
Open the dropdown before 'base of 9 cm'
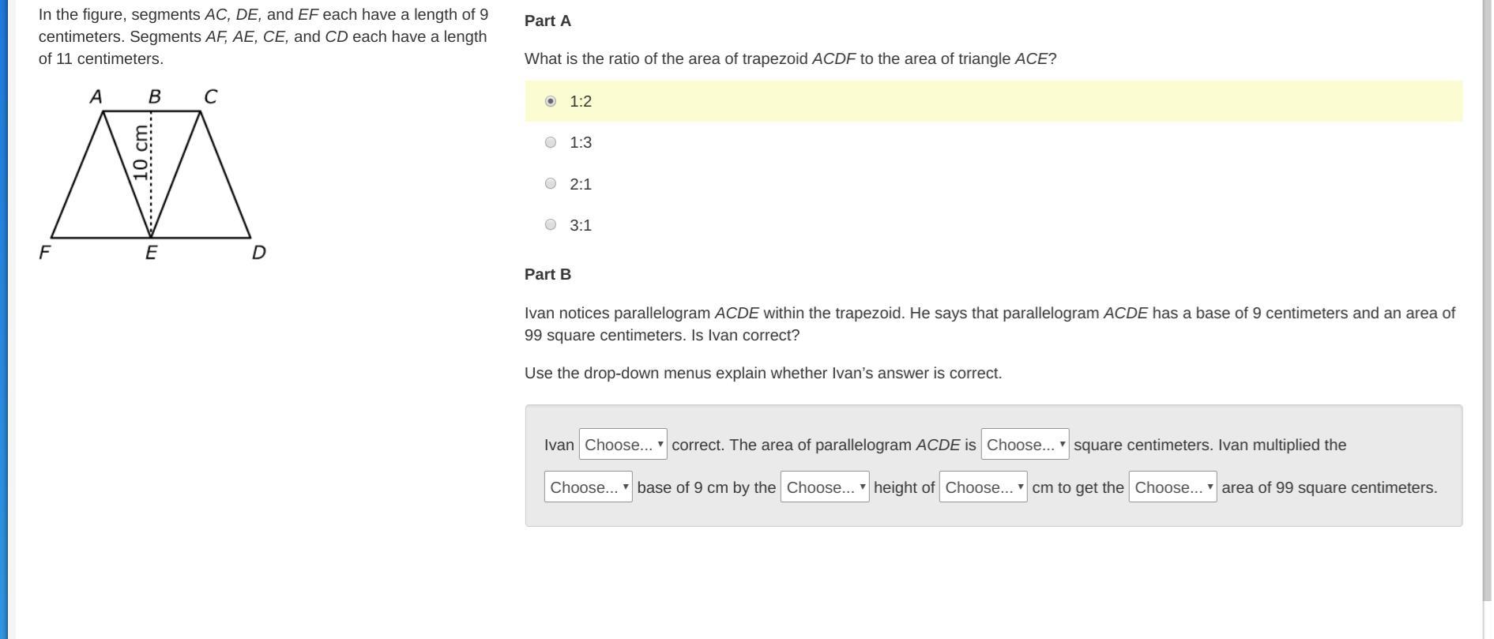588,487
